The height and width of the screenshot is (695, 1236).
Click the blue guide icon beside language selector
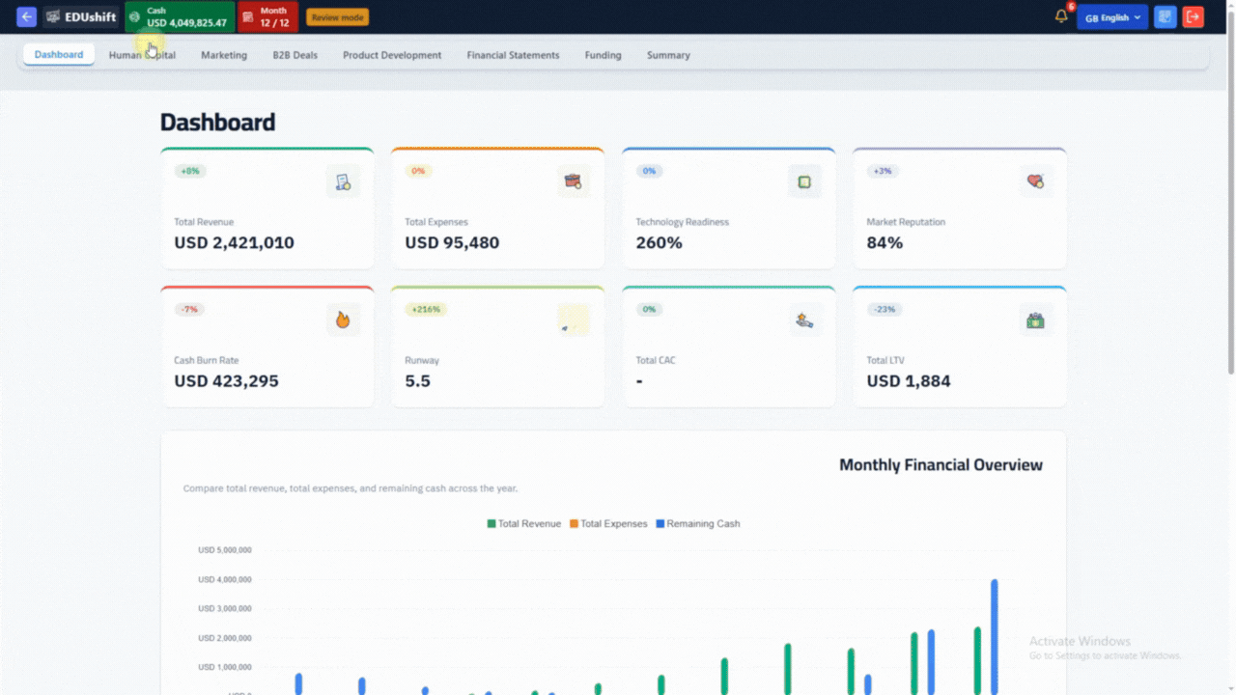click(1166, 17)
